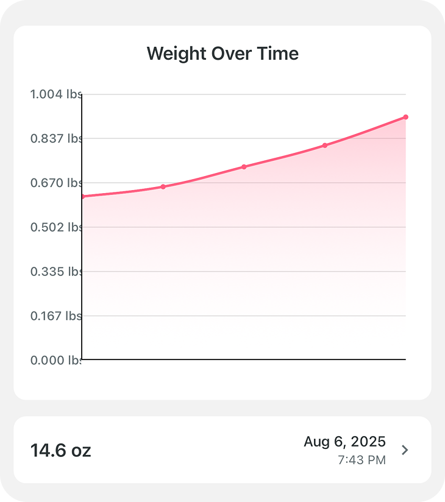
Task: Select the leftmost data point on chart
Action: click(83, 196)
